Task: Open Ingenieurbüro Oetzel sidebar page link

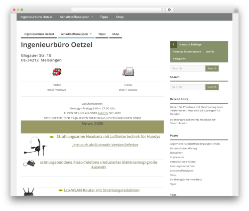Action: 183,162
